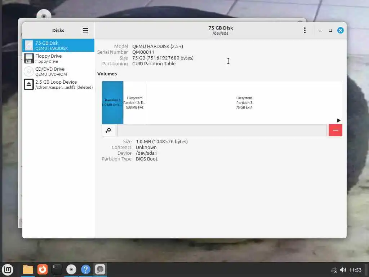
Task: Open the help question mark taskbar item
Action: pyautogui.click(x=86, y=269)
